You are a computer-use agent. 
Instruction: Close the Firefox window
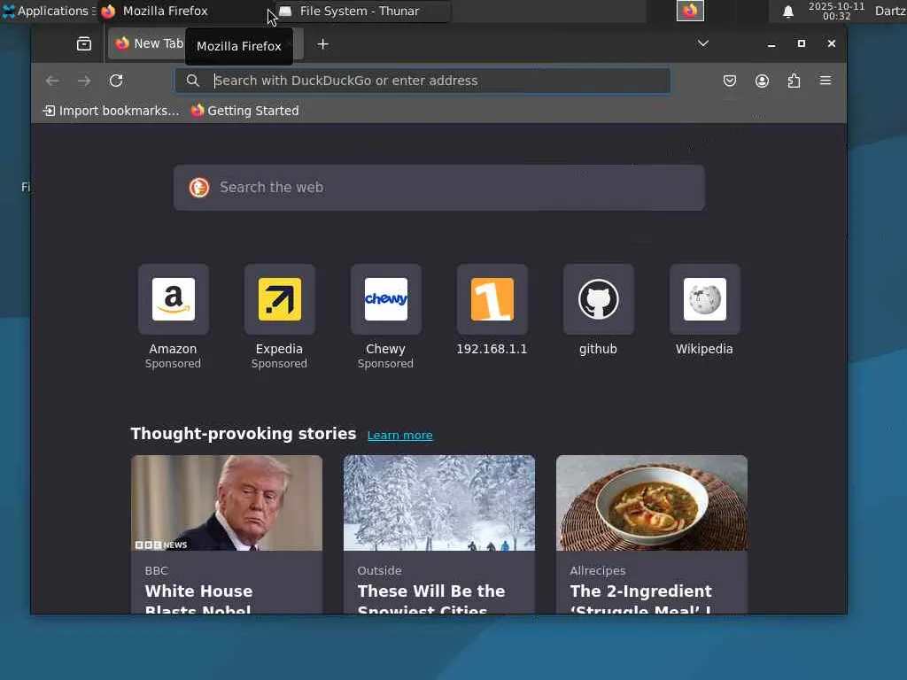pyautogui.click(x=831, y=44)
